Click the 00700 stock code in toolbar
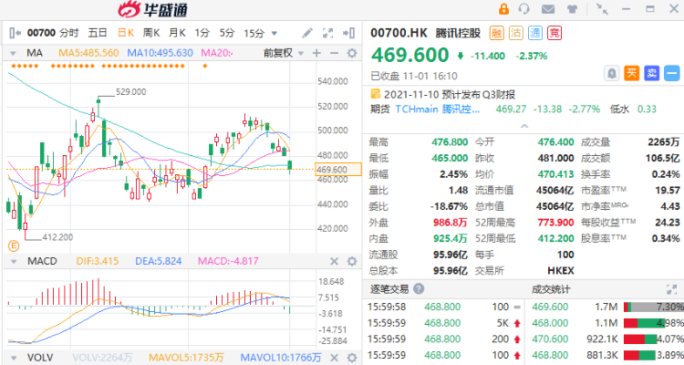684x365 pixels. click(x=41, y=33)
